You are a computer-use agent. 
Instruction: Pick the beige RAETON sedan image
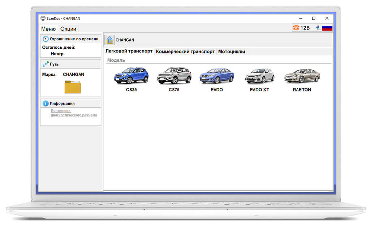click(302, 76)
